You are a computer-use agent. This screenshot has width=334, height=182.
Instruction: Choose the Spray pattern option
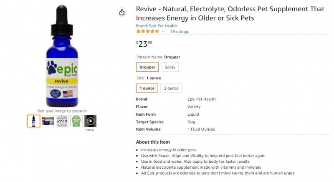point(170,67)
